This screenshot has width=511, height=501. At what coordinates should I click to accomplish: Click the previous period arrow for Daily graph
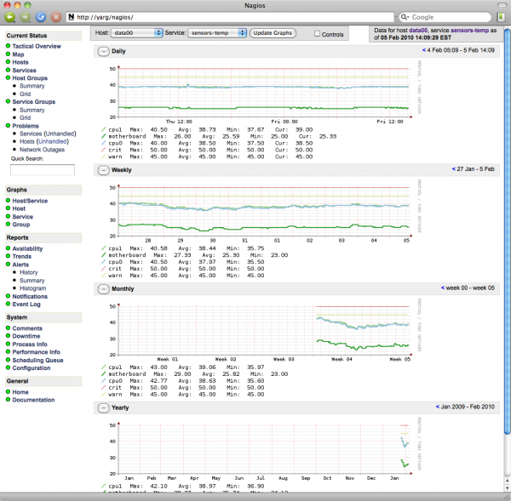(423, 51)
